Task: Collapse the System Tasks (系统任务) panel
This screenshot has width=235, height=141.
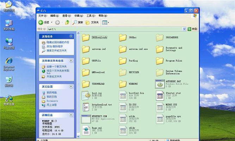Action: point(71,36)
